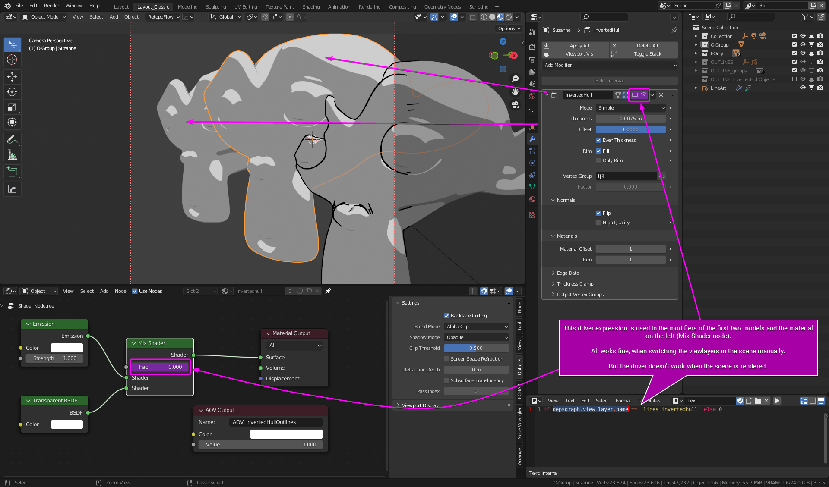Switch to the Modeling workspace tab

[187, 6]
